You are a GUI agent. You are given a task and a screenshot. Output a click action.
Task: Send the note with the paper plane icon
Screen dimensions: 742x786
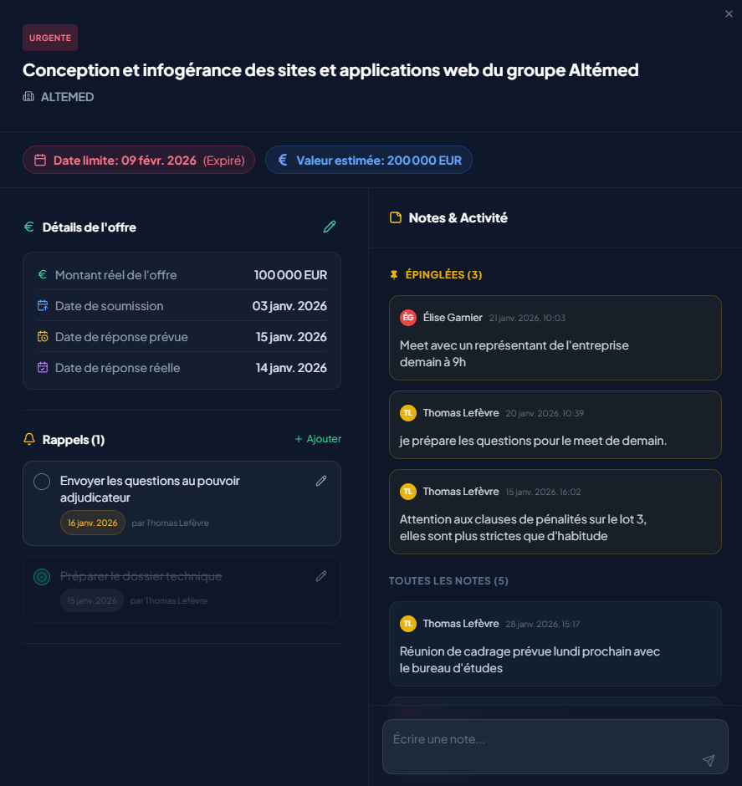pos(709,760)
